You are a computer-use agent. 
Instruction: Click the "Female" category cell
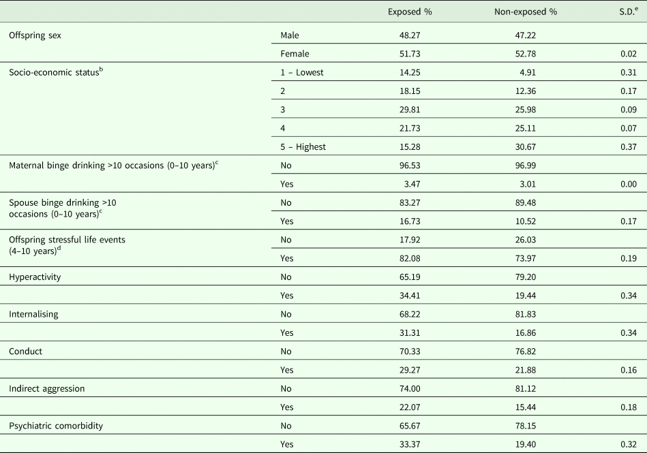coord(295,54)
